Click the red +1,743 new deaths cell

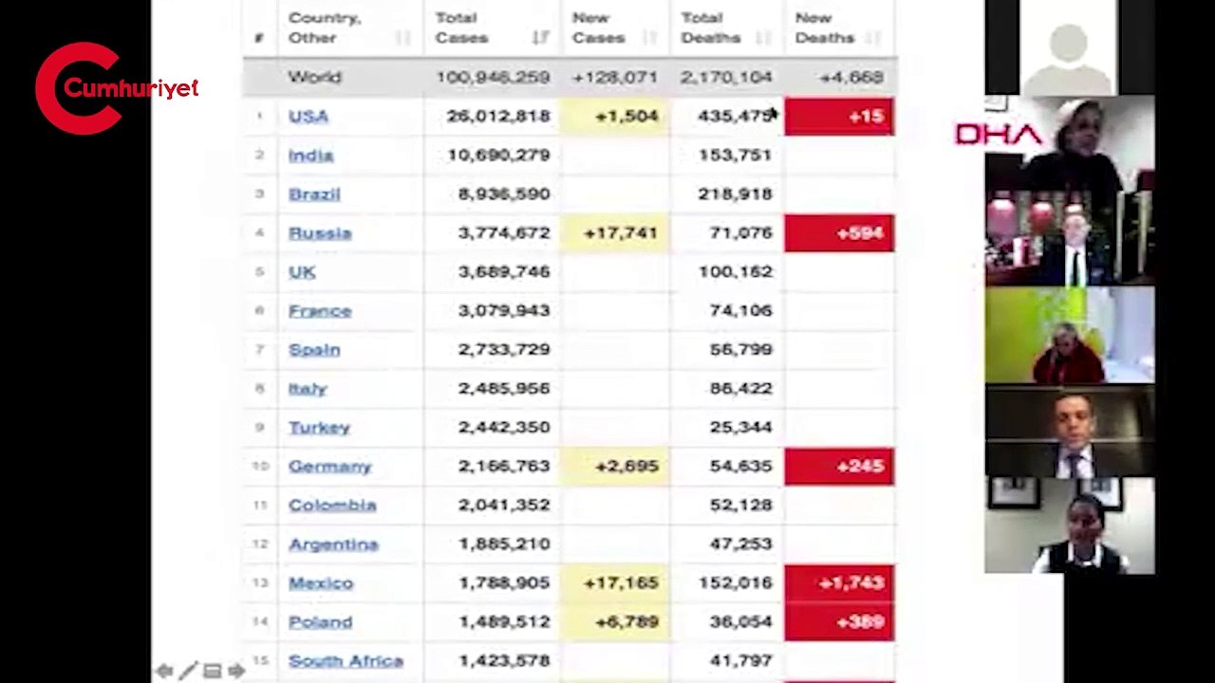point(839,582)
